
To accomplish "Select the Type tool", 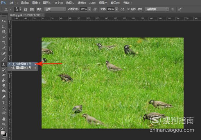I will tap(3, 102).
